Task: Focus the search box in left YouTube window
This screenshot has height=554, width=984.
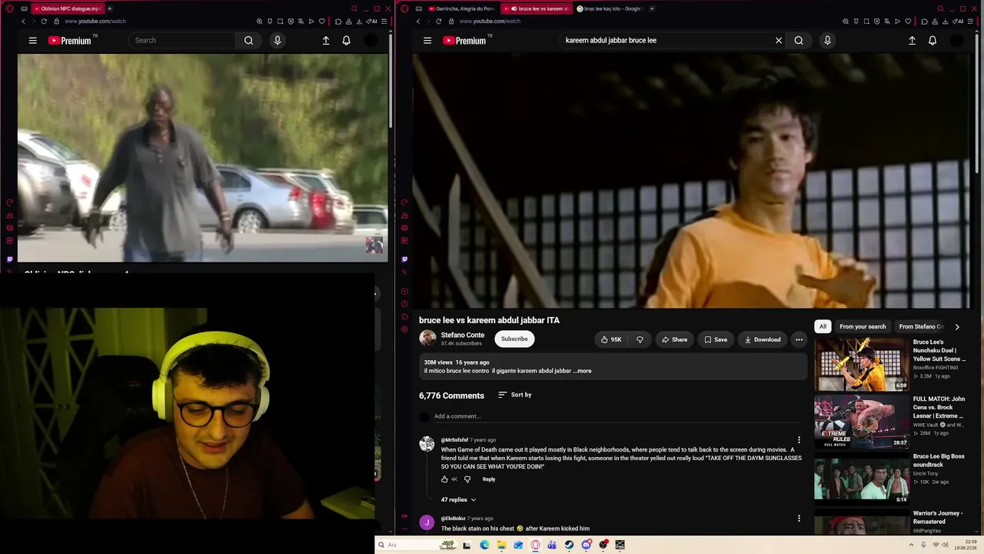Action: tap(182, 41)
